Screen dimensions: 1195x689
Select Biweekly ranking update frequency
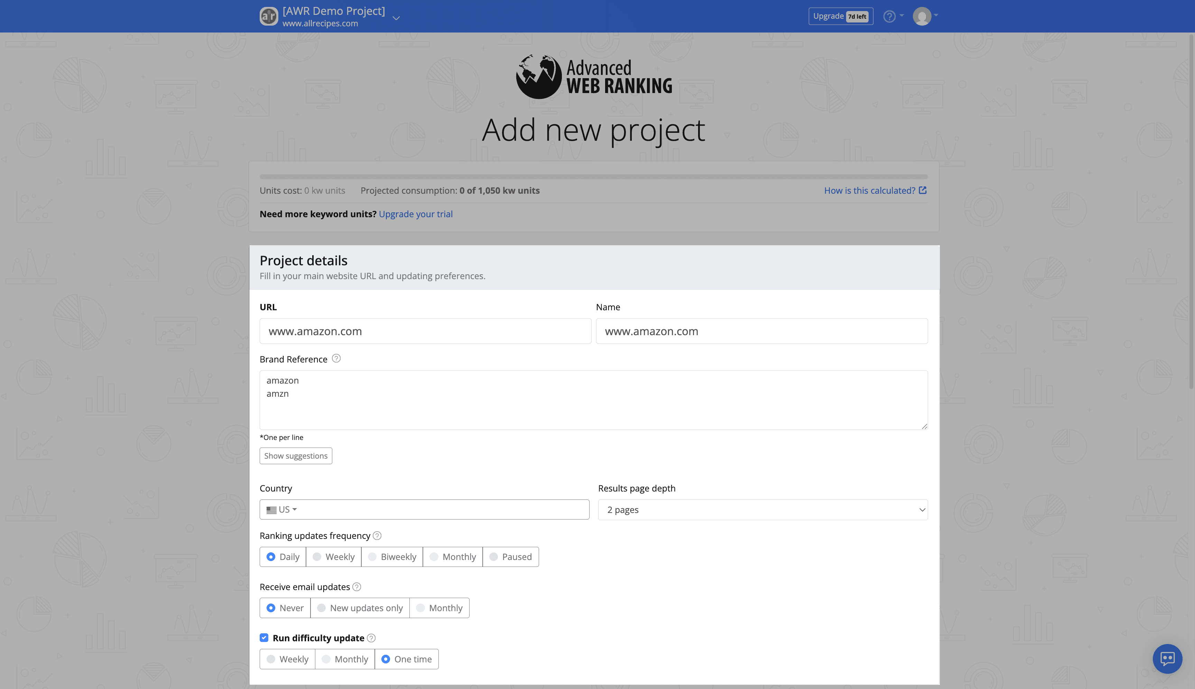click(x=392, y=557)
